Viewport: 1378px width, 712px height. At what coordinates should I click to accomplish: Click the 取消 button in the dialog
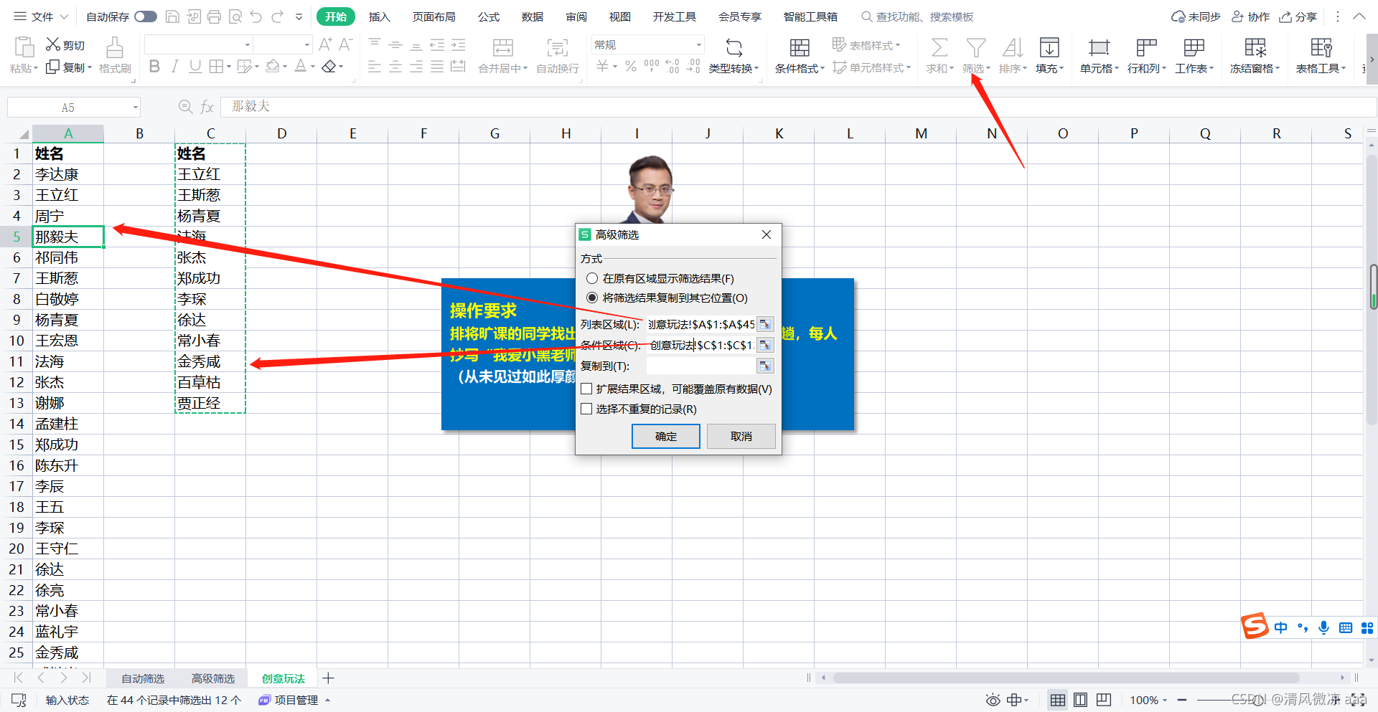[741, 436]
